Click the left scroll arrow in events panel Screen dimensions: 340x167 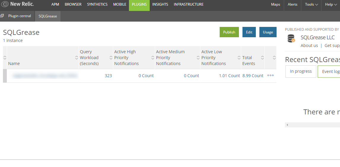(287, 125)
